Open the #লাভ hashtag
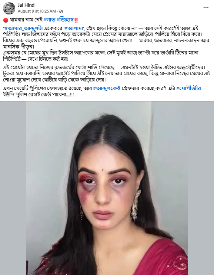This screenshot has width=214, height=275. click(x=49, y=20)
